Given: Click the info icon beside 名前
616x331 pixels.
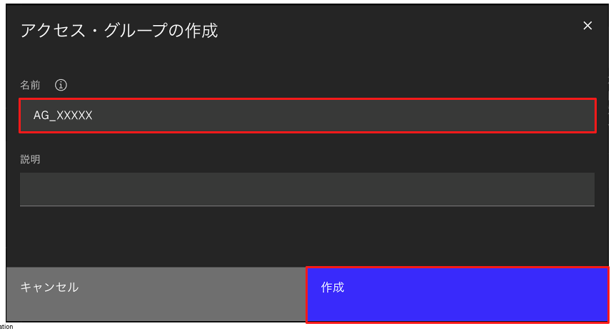Looking at the screenshot, I should (x=61, y=85).
